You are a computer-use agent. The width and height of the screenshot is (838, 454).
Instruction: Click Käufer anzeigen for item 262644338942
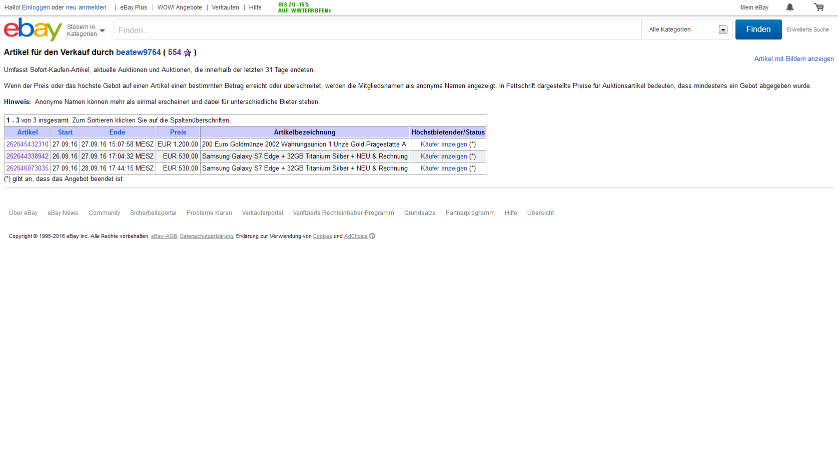pos(444,156)
